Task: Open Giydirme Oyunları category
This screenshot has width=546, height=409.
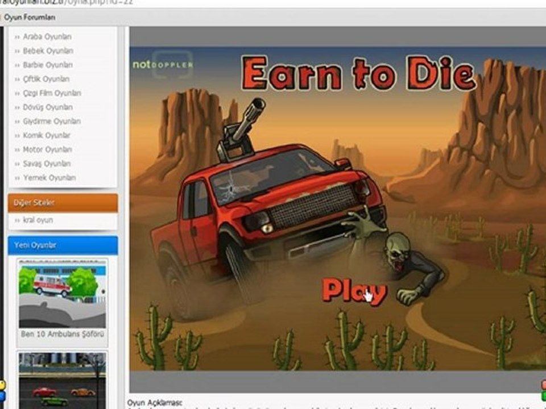Action: tap(52, 121)
